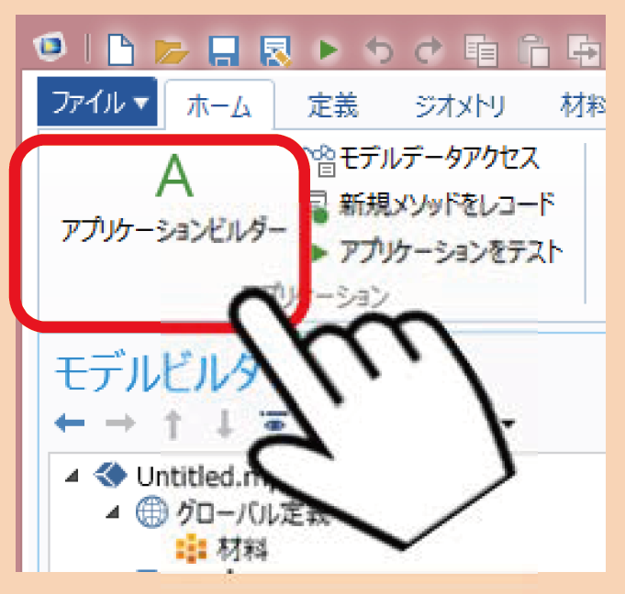The width and height of the screenshot is (625, 594).
Task: Save the model with the floppy disk icon
Action: [224, 51]
